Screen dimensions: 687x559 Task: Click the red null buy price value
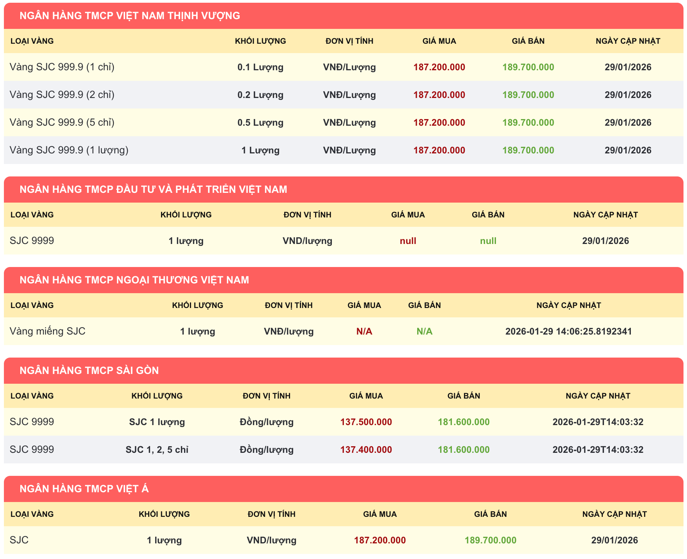pyautogui.click(x=408, y=241)
